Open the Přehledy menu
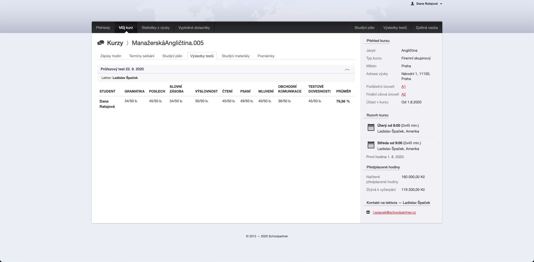 click(103, 28)
